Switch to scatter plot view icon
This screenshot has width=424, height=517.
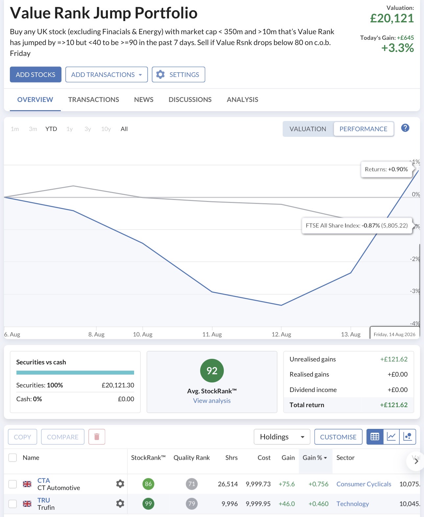point(408,437)
